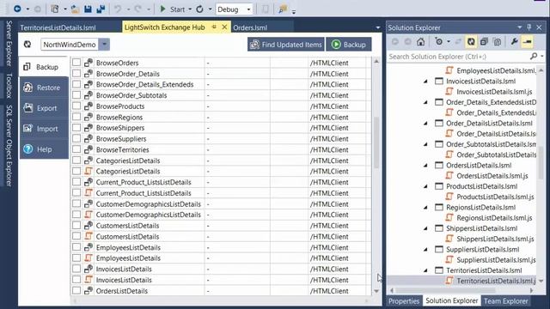
Task: Open the Import section
Action: (x=44, y=129)
